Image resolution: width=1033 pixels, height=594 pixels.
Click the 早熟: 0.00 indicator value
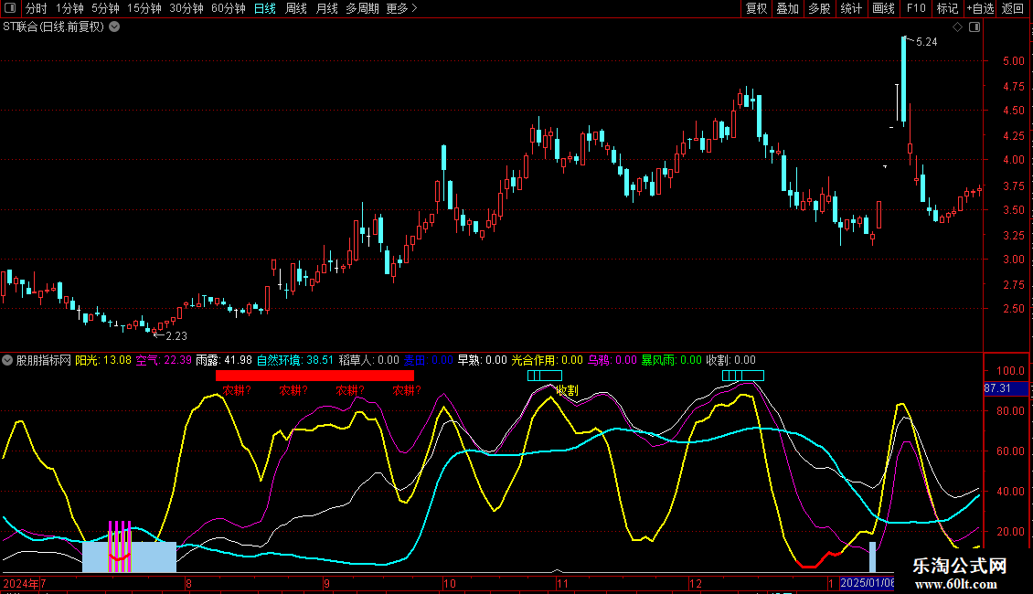483,360
